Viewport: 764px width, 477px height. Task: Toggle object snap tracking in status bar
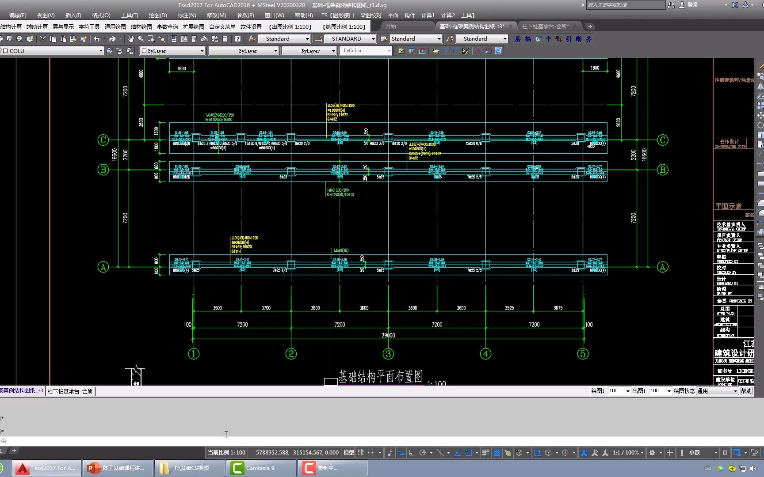[x=458, y=453]
